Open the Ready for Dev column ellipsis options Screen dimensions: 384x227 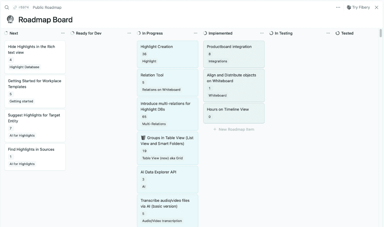(x=129, y=33)
